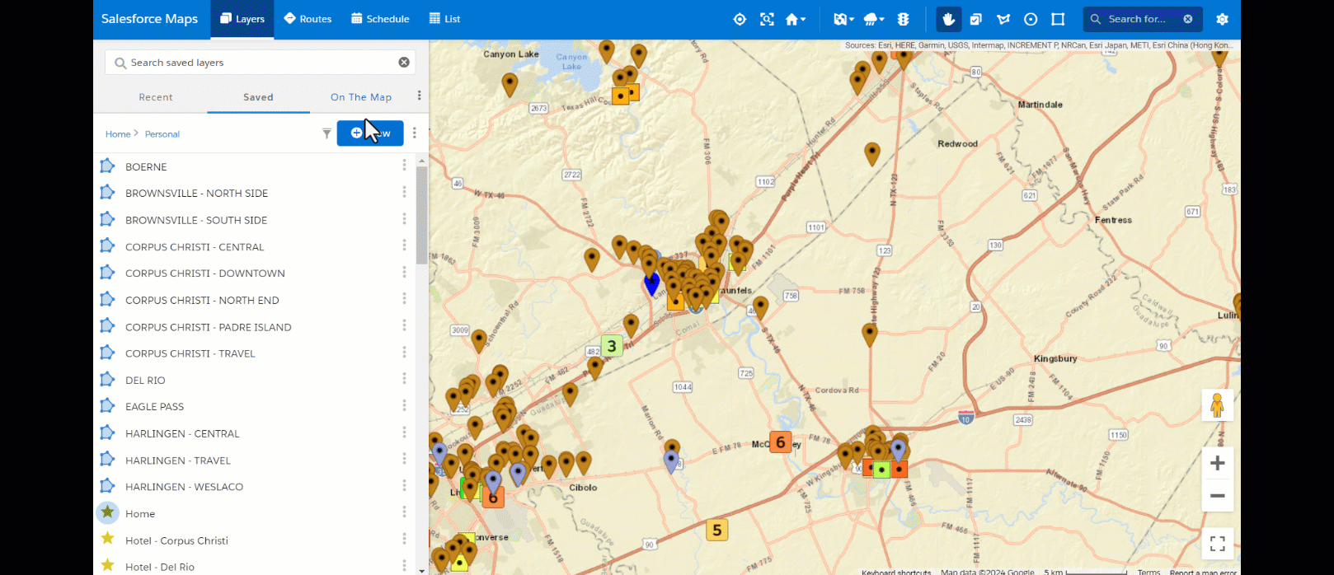Screen dimensions: 1334x575
Task: Open the map type dropdown
Action: 843,19
